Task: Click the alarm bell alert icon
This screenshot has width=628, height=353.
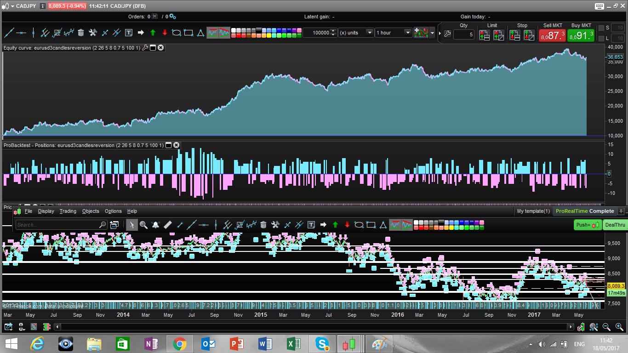Action: (155, 225)
